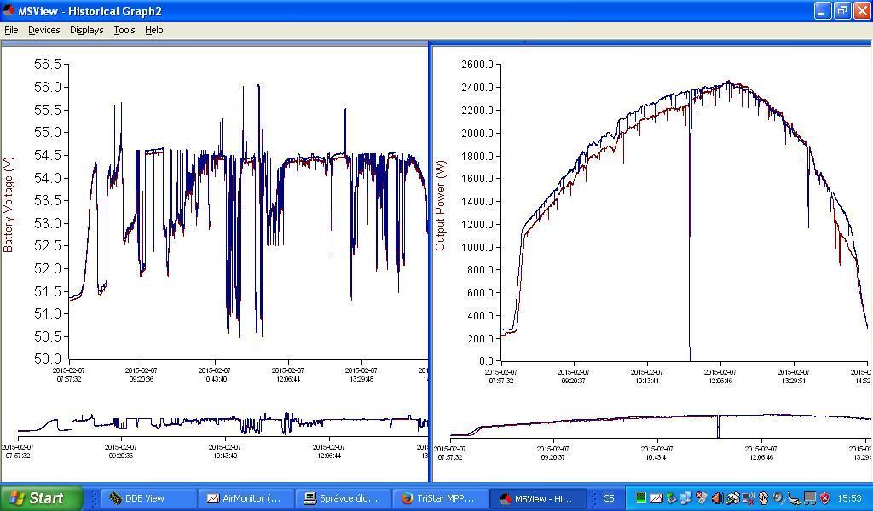The height and width of the screenshot is (511, 873).
Task: Open the Displays menu
Action: pos(86,30)
